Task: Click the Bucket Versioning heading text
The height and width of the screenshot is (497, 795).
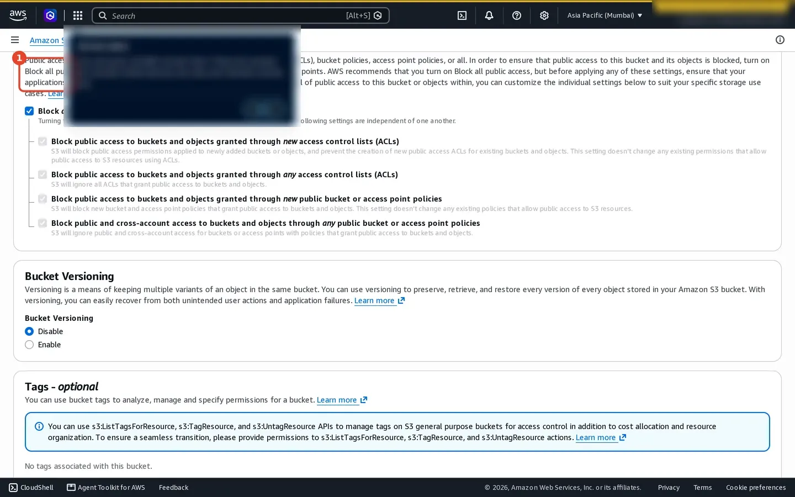Action: coord(70,276)
